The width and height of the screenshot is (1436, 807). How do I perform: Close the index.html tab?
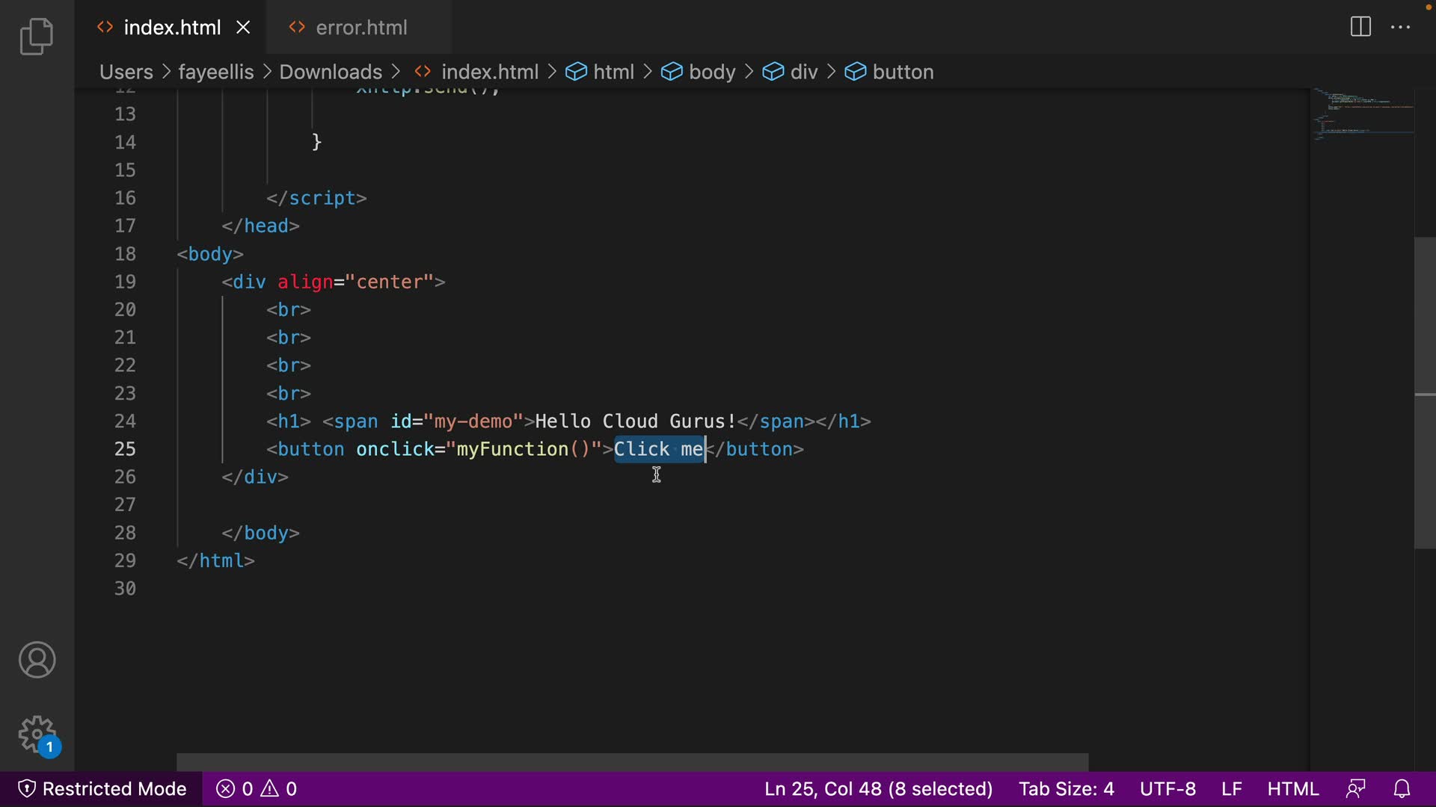(243, 28)
